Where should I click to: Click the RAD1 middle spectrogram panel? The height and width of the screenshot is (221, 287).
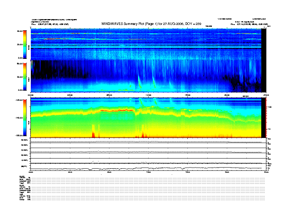point(146,76)
